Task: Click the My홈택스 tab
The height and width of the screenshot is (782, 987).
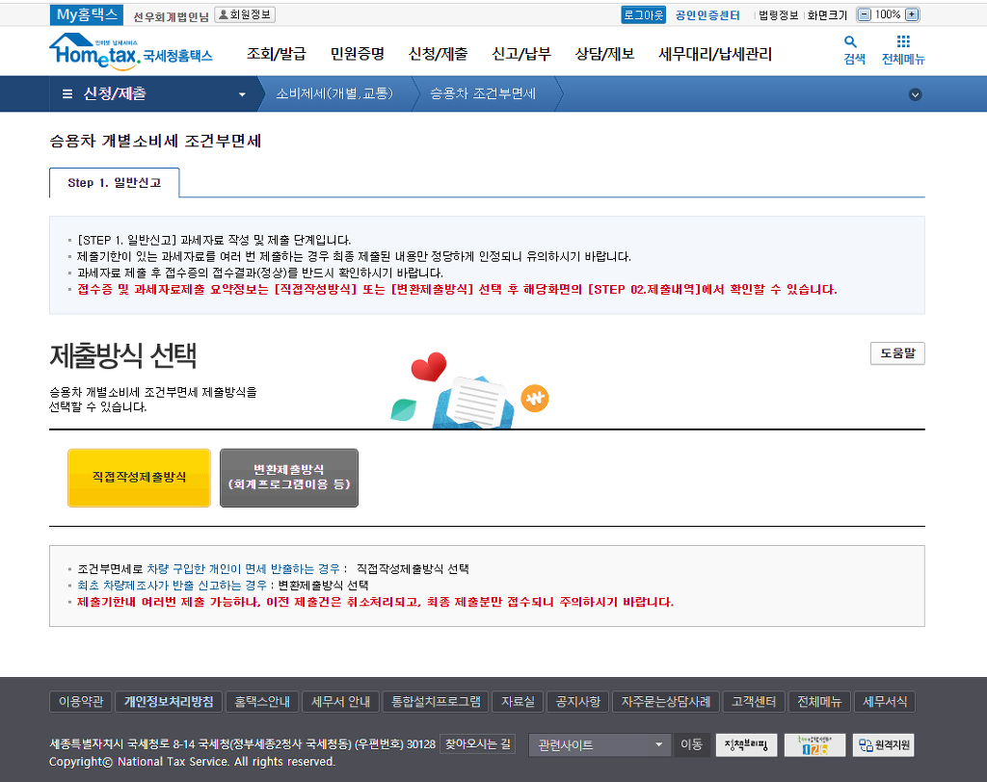Action: tap(86, 14)
